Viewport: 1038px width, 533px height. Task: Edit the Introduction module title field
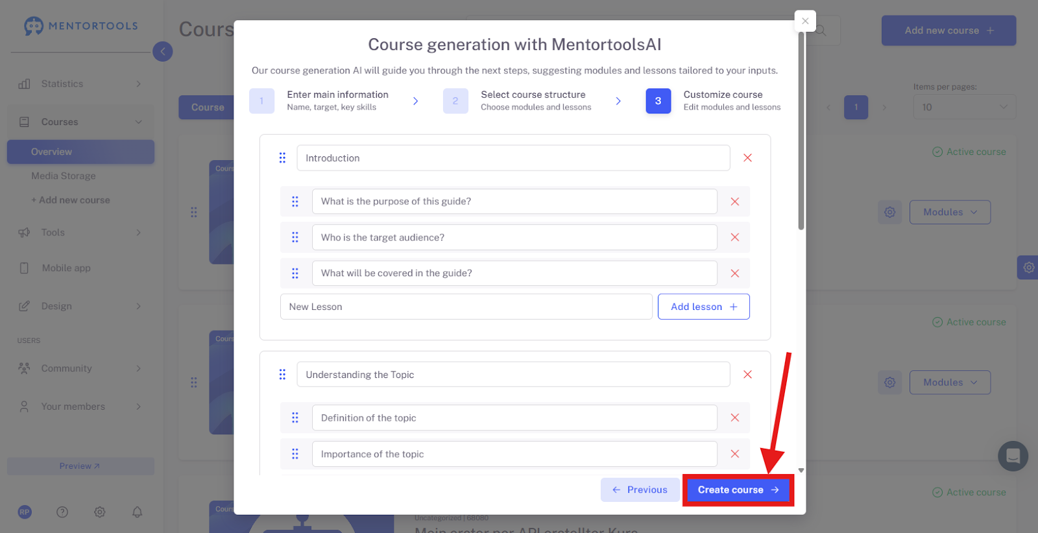pos(513,158)
